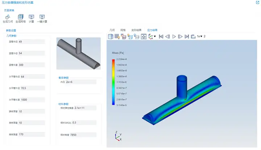
Task: Click the Poisson ratio field showing 0.3
Action: (x=84, y=123)
